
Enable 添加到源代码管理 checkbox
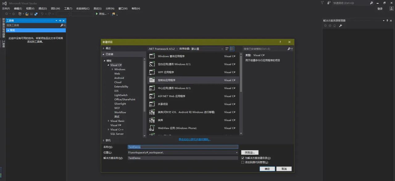click(243, 162)
